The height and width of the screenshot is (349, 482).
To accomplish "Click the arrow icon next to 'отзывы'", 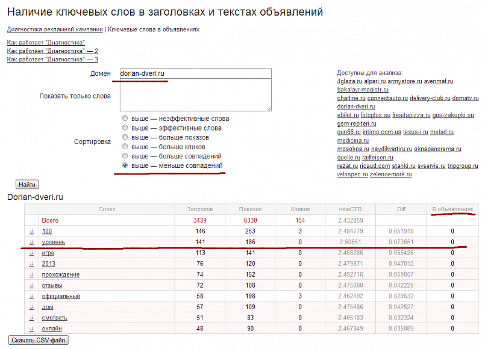I will coord(31,285).
